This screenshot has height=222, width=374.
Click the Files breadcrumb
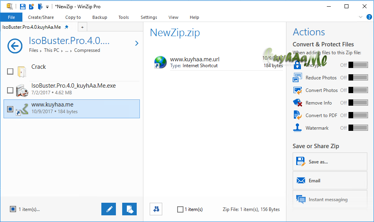34,50
